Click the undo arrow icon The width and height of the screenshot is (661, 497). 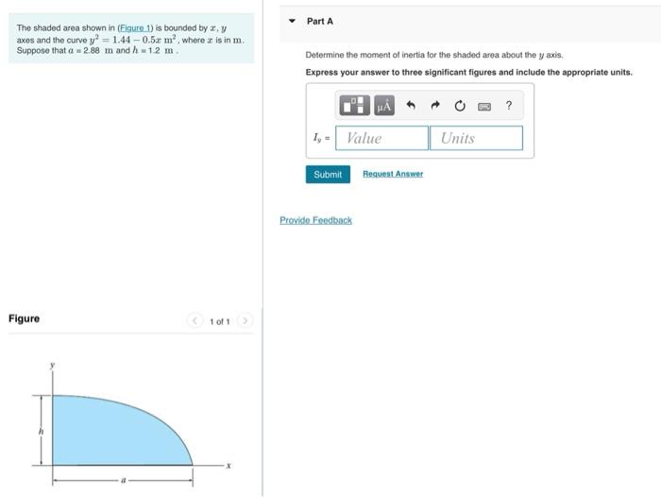coord(411,105)
